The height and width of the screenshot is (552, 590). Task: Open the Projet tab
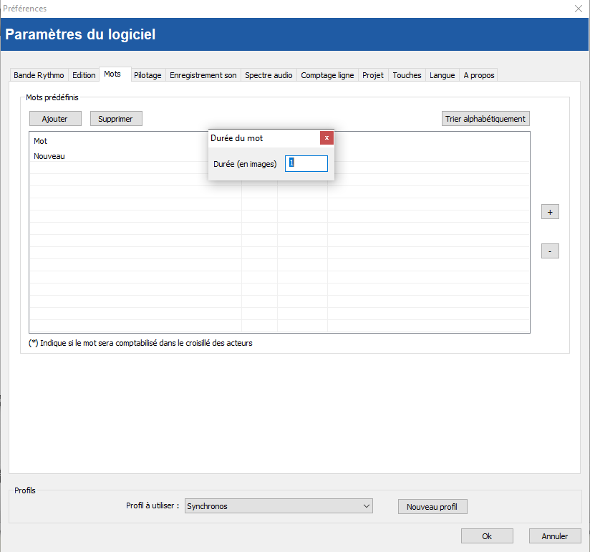pos(373,75)
